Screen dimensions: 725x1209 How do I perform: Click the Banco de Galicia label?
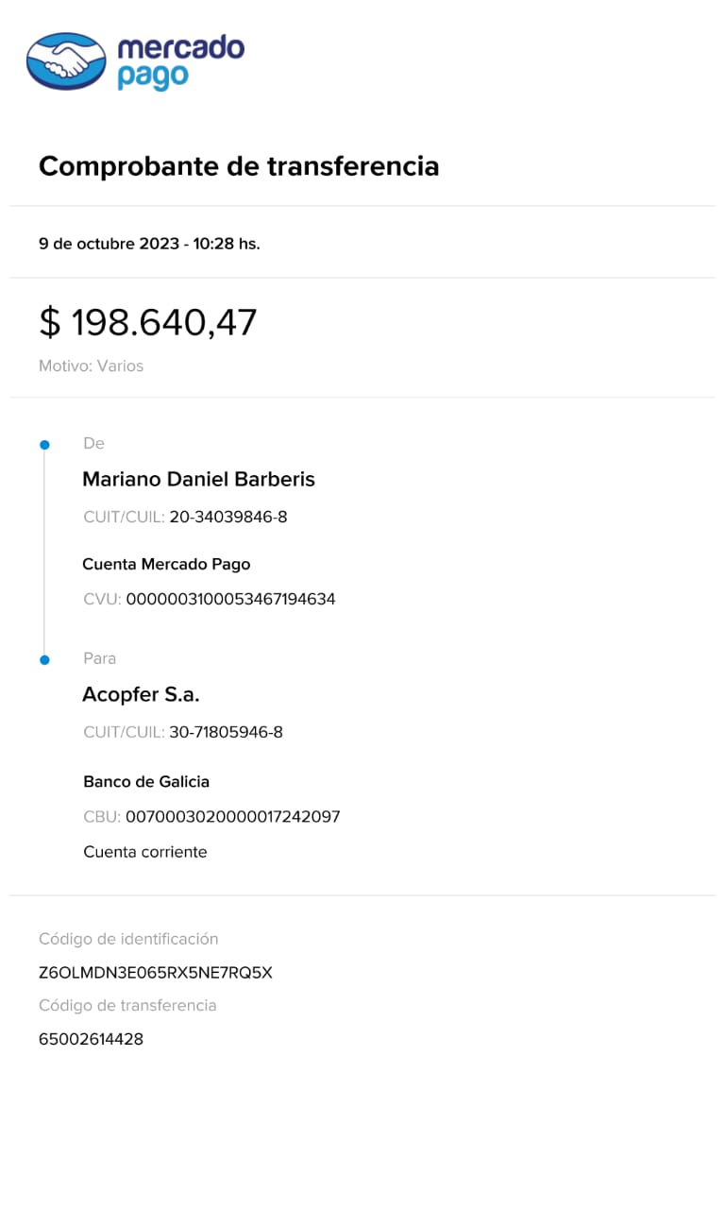146,782
